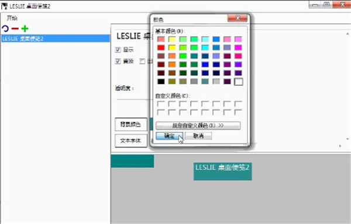Toggle the 置顶 checkbox
This screenshot has width=351, height=224.
pos(118,61)
